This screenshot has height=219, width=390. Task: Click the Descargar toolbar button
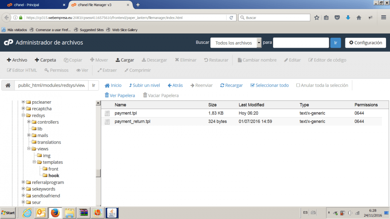155,60
